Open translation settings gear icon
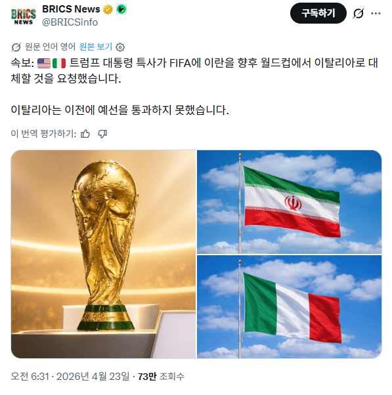Viewport: 392px width, 395px height. tap(120, 47)
